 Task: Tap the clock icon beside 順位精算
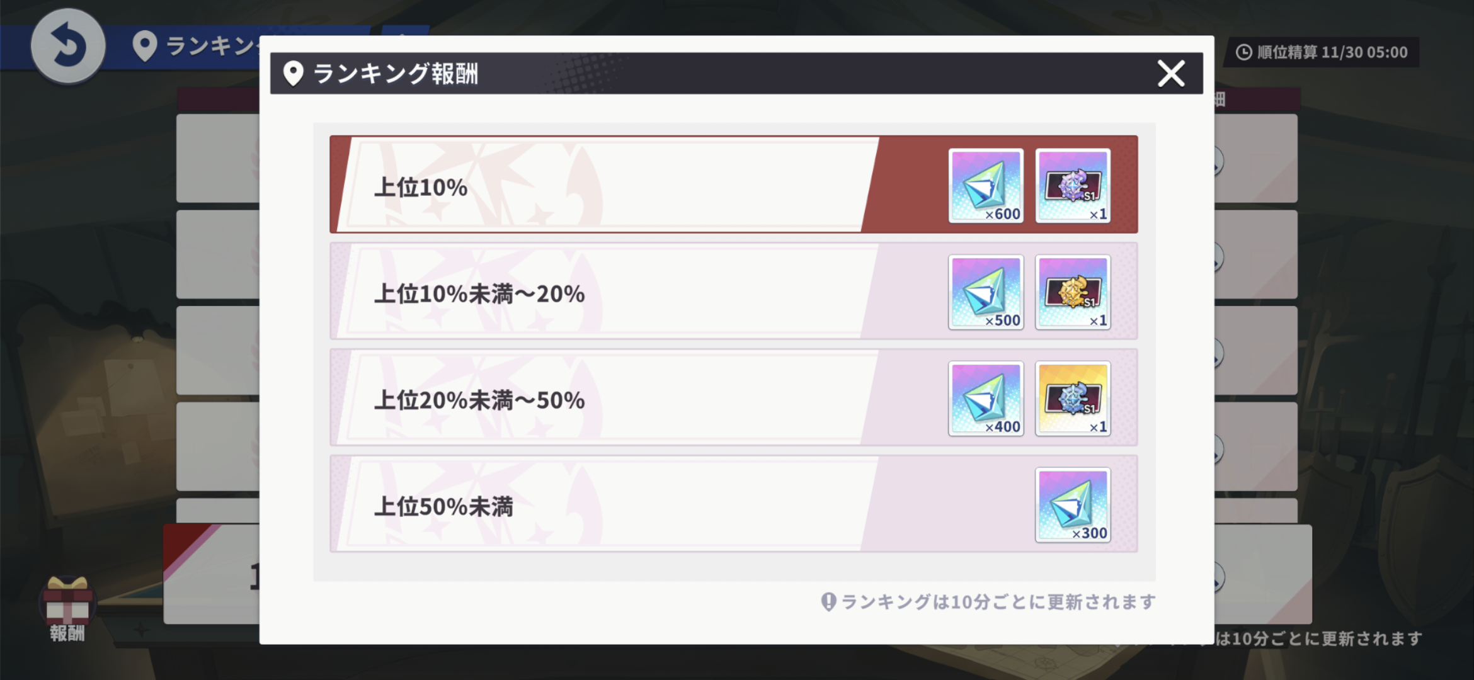(1243, 52)
